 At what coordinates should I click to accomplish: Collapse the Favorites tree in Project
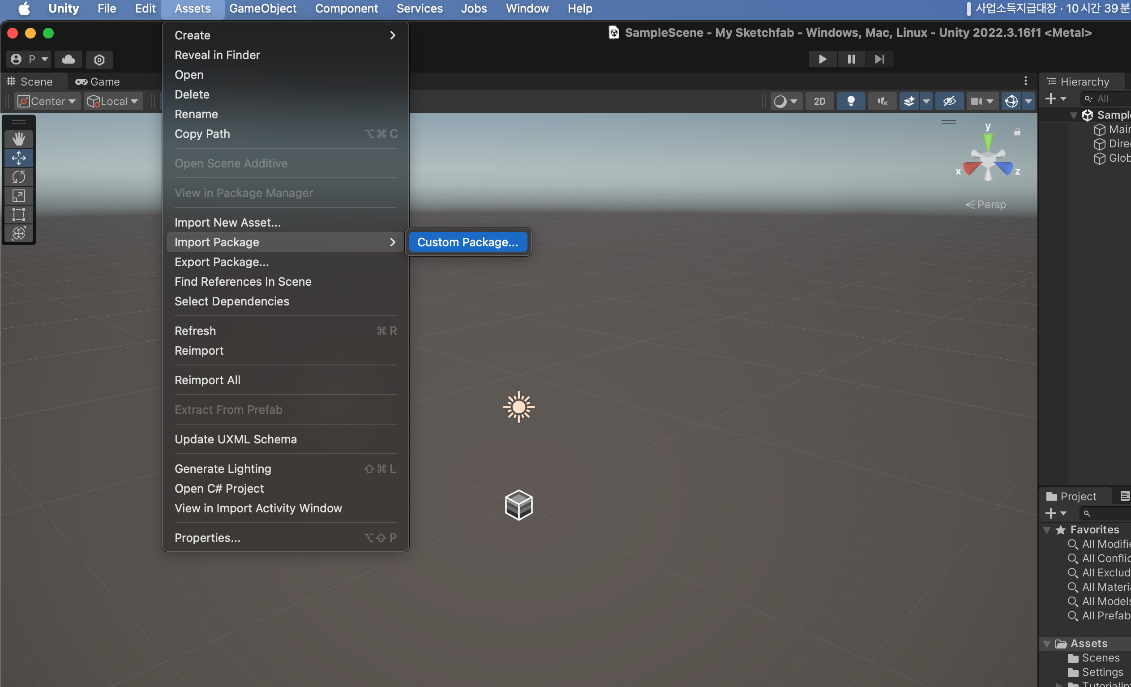coord(1047,530)
